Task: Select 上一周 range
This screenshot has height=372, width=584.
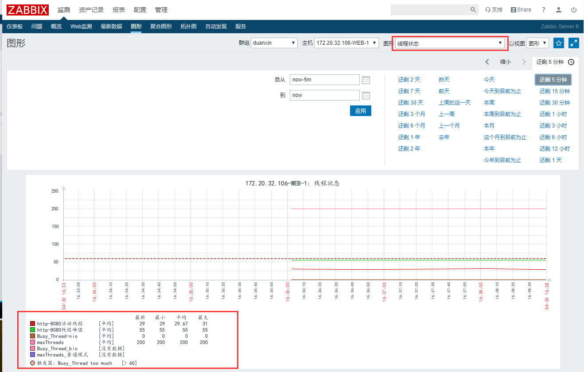Action: tap(447, 114)
